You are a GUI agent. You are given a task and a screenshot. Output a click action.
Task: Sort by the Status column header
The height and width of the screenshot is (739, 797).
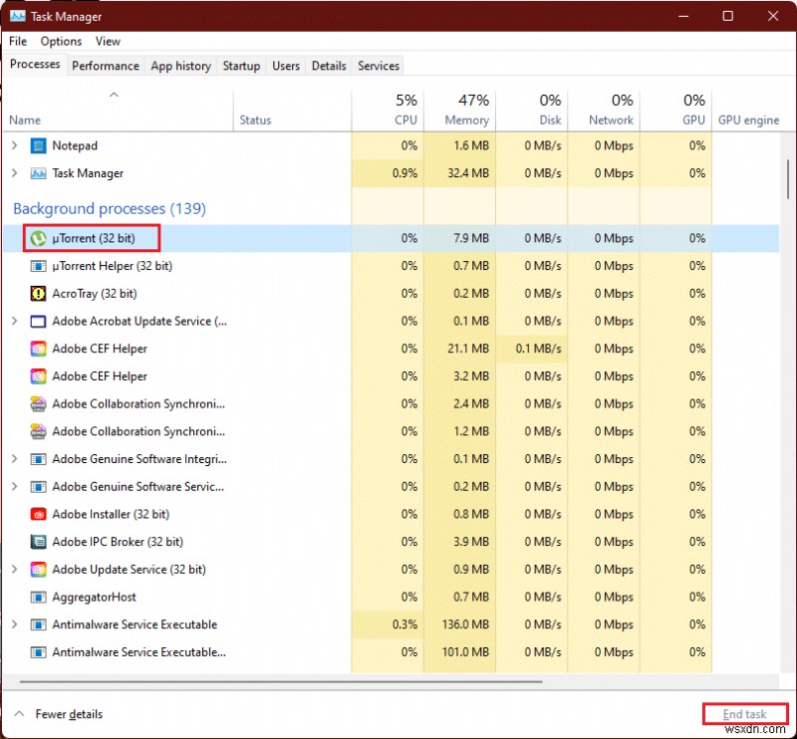[292, 111]
